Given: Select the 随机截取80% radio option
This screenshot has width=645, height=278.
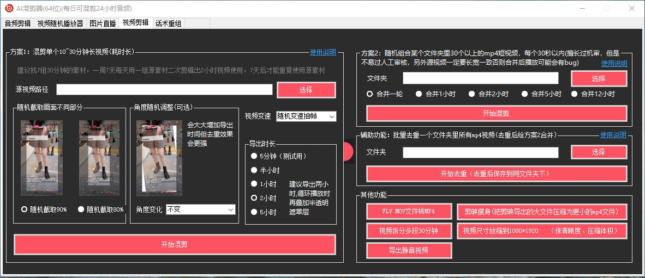Looking at the screenshot, I should 82,209.
